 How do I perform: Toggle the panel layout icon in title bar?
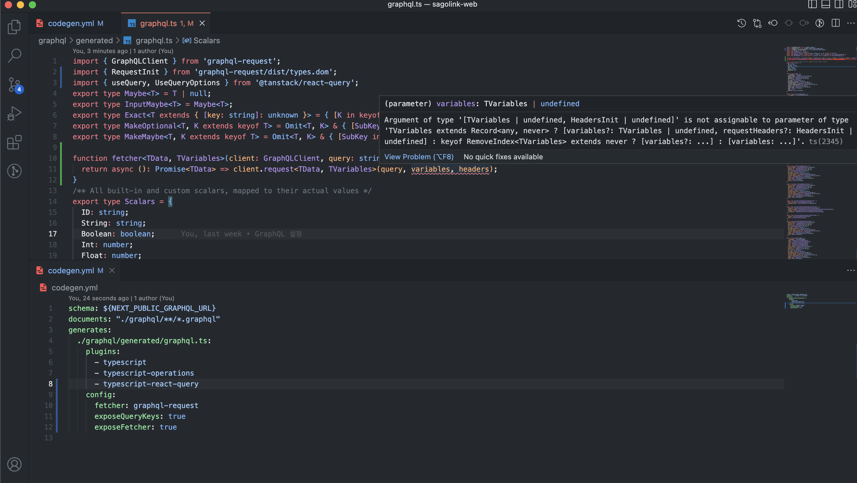pyautogui.click(x=826, y=4)
